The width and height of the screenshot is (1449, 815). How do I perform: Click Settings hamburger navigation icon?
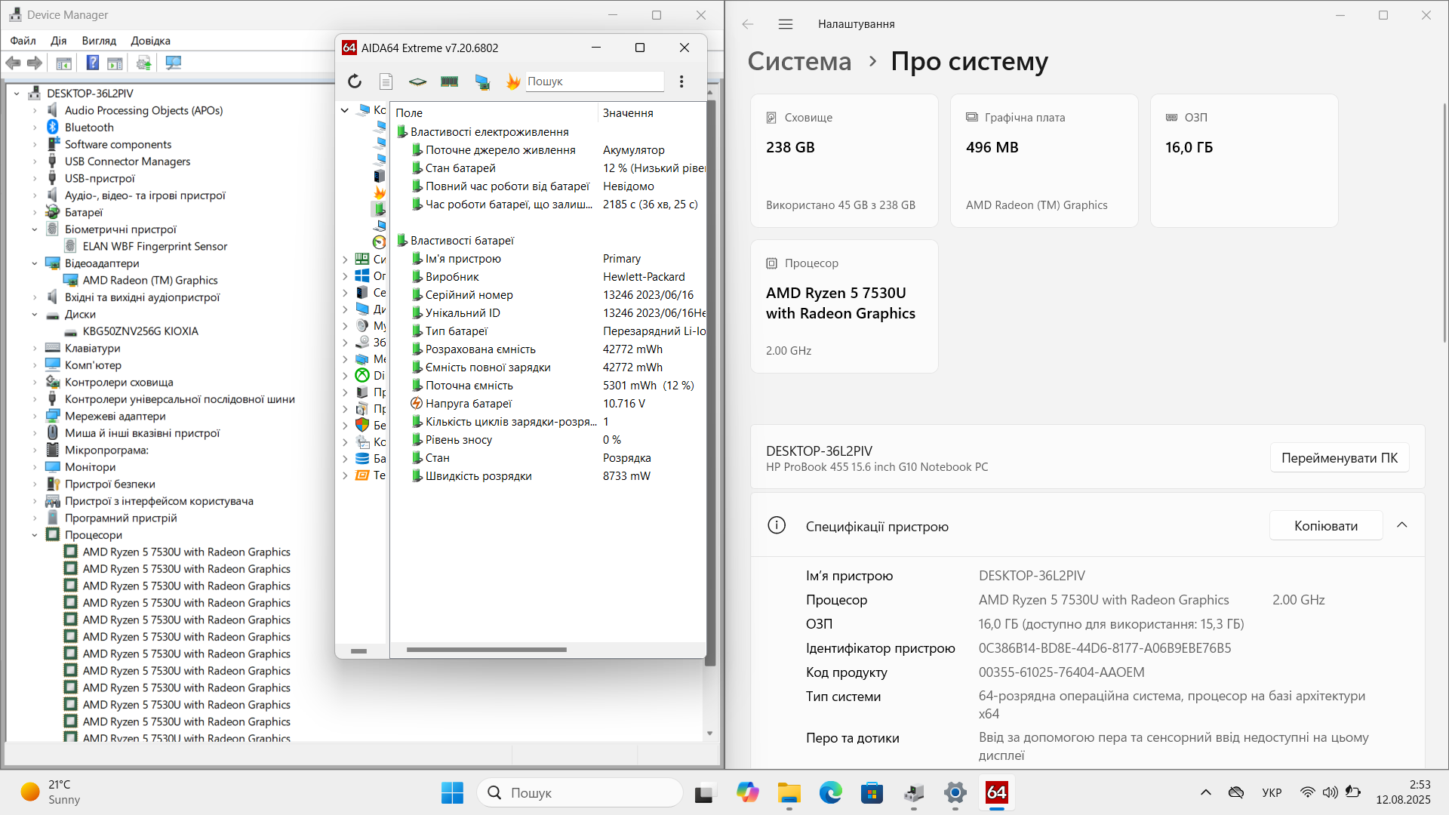point(786,24)
